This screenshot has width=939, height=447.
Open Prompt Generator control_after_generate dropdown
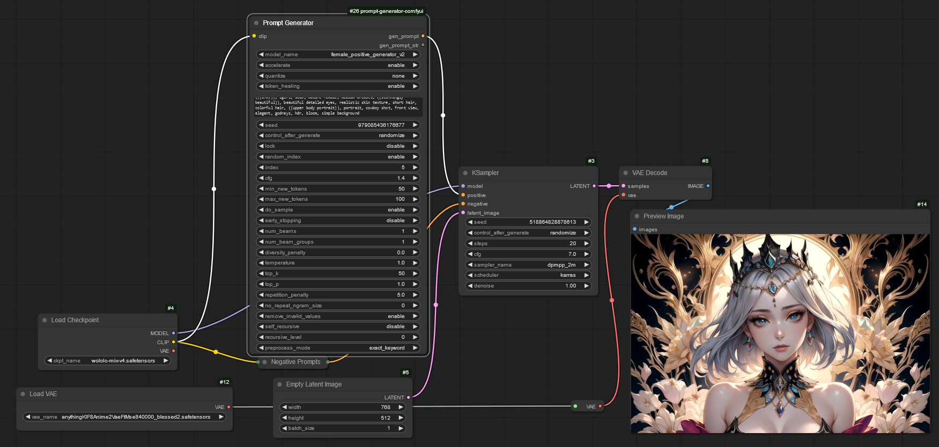tap(338, 135)
